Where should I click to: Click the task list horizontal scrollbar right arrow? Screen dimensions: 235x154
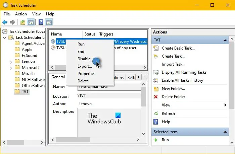point(144,67)
